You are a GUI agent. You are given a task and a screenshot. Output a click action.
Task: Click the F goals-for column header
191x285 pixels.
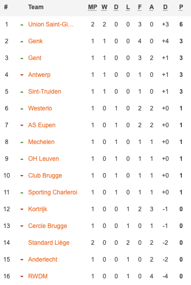point(140,7)
